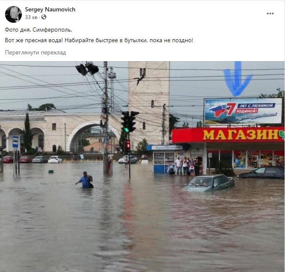The image size is (285, 272).
Task: Click the man in blue wading through water
Action: click(85, 180)
